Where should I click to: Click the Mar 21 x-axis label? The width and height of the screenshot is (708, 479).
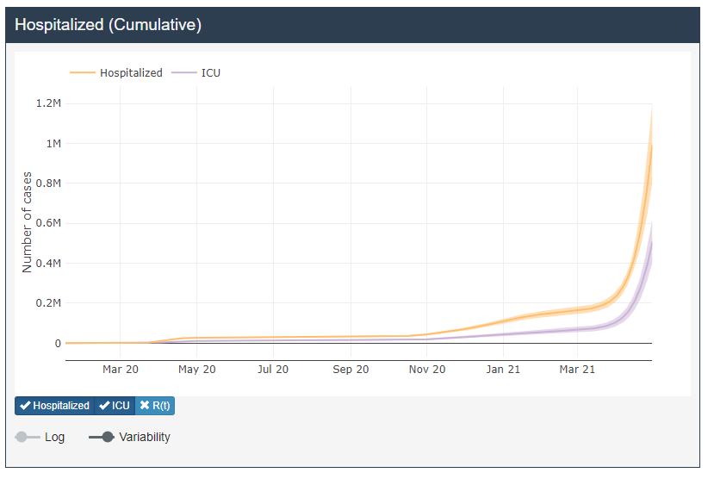tap(577, 370)
